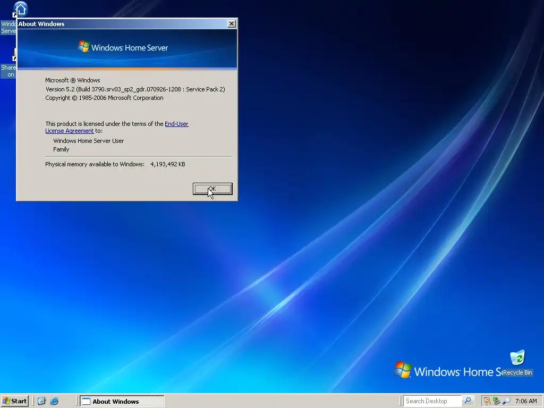544x408 pixels.
Task: Click the Microsoft ® Windows text line
Action: point(72,80)
